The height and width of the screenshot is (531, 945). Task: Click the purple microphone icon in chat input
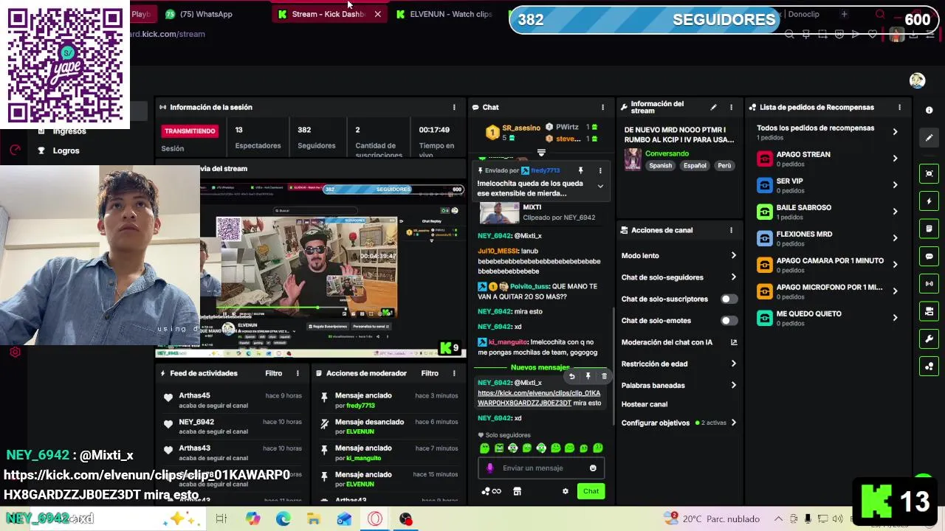(489, 468)
